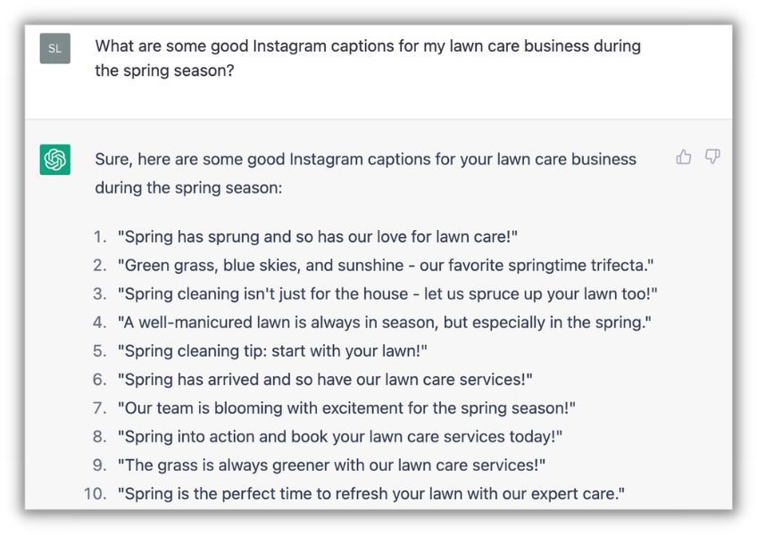Click "during the spring season:" in the reply
The height and width of the screenshot is (535, 757).
[188, 187]
